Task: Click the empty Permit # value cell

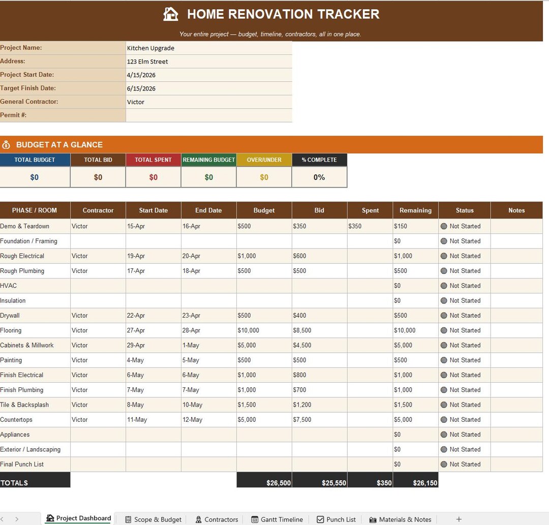Action: [209, 115]
